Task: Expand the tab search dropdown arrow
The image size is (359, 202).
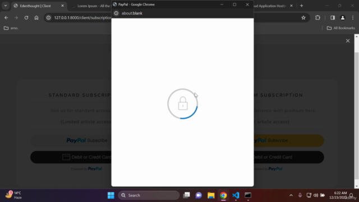Action: click(x=6, y=6)
